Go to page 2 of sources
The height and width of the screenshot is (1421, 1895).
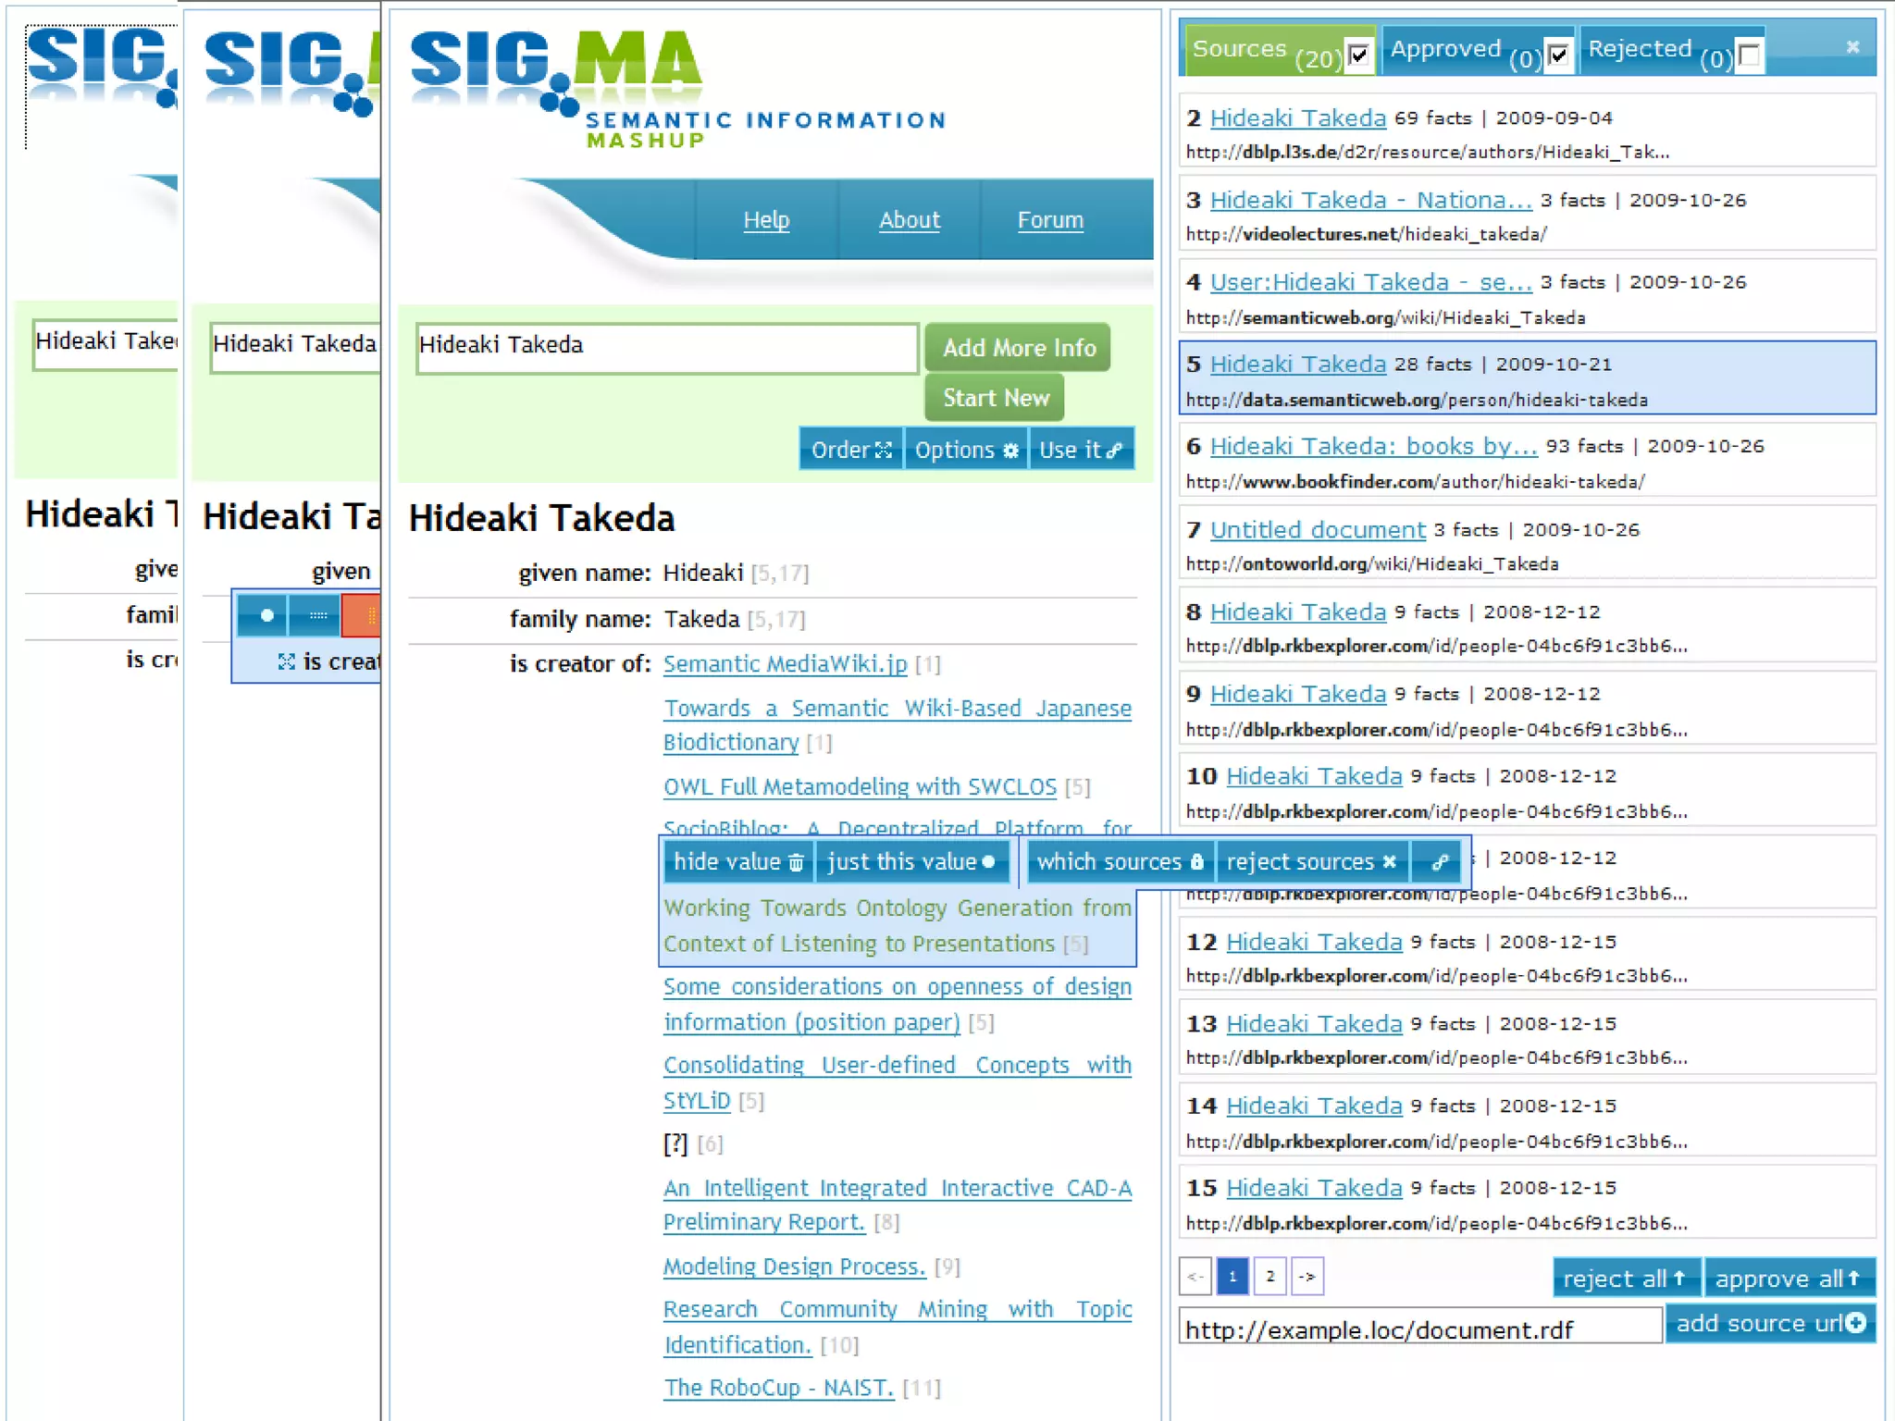coord(1270,1277)
